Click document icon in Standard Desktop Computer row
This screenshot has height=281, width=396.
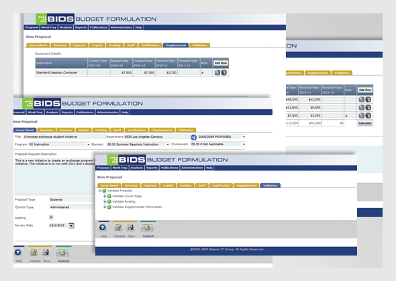(217, 73)
